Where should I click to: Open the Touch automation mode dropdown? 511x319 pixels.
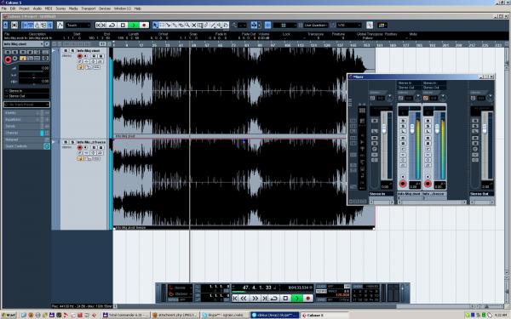(x=78, y=25)
